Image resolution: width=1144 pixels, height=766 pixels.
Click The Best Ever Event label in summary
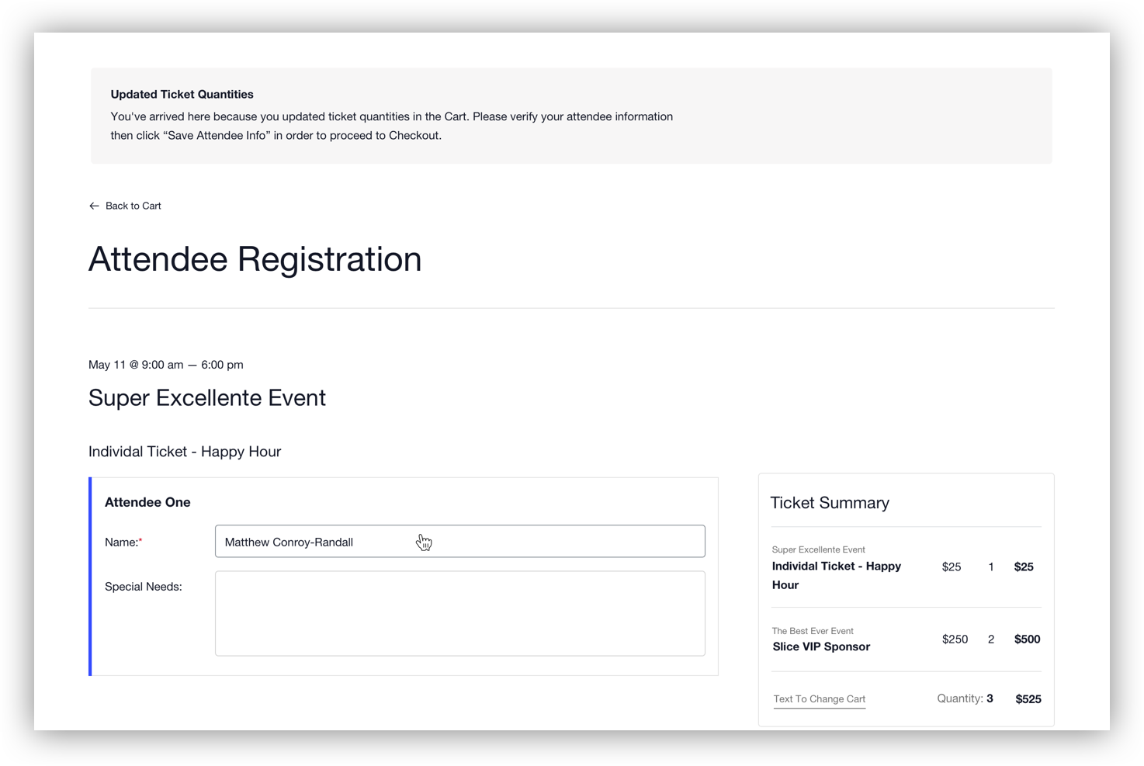click(x=812, y=631)
